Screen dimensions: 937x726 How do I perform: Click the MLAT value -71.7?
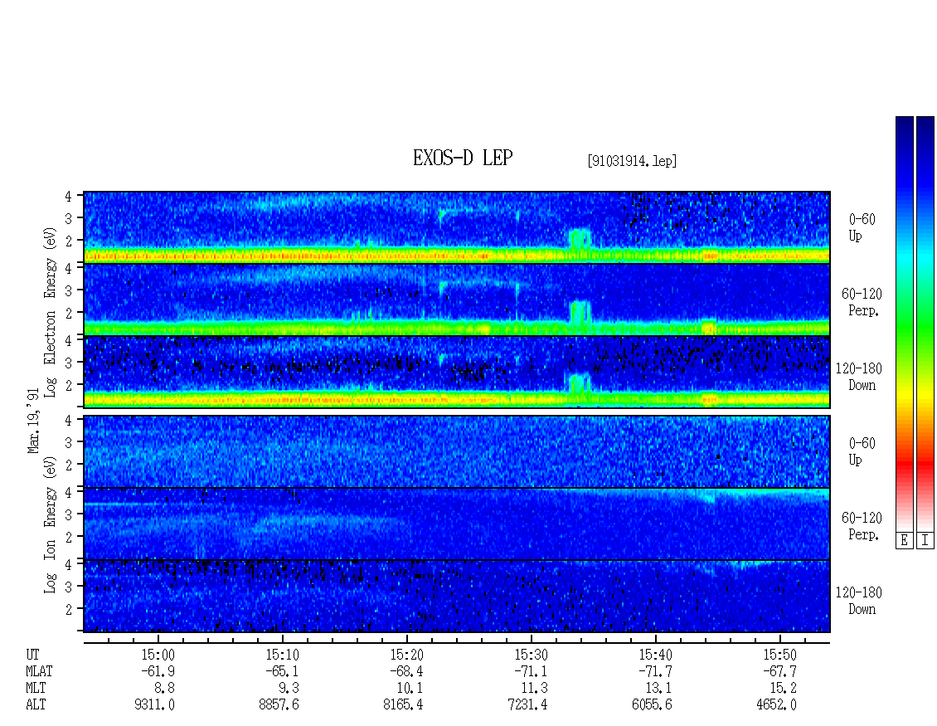655,671
